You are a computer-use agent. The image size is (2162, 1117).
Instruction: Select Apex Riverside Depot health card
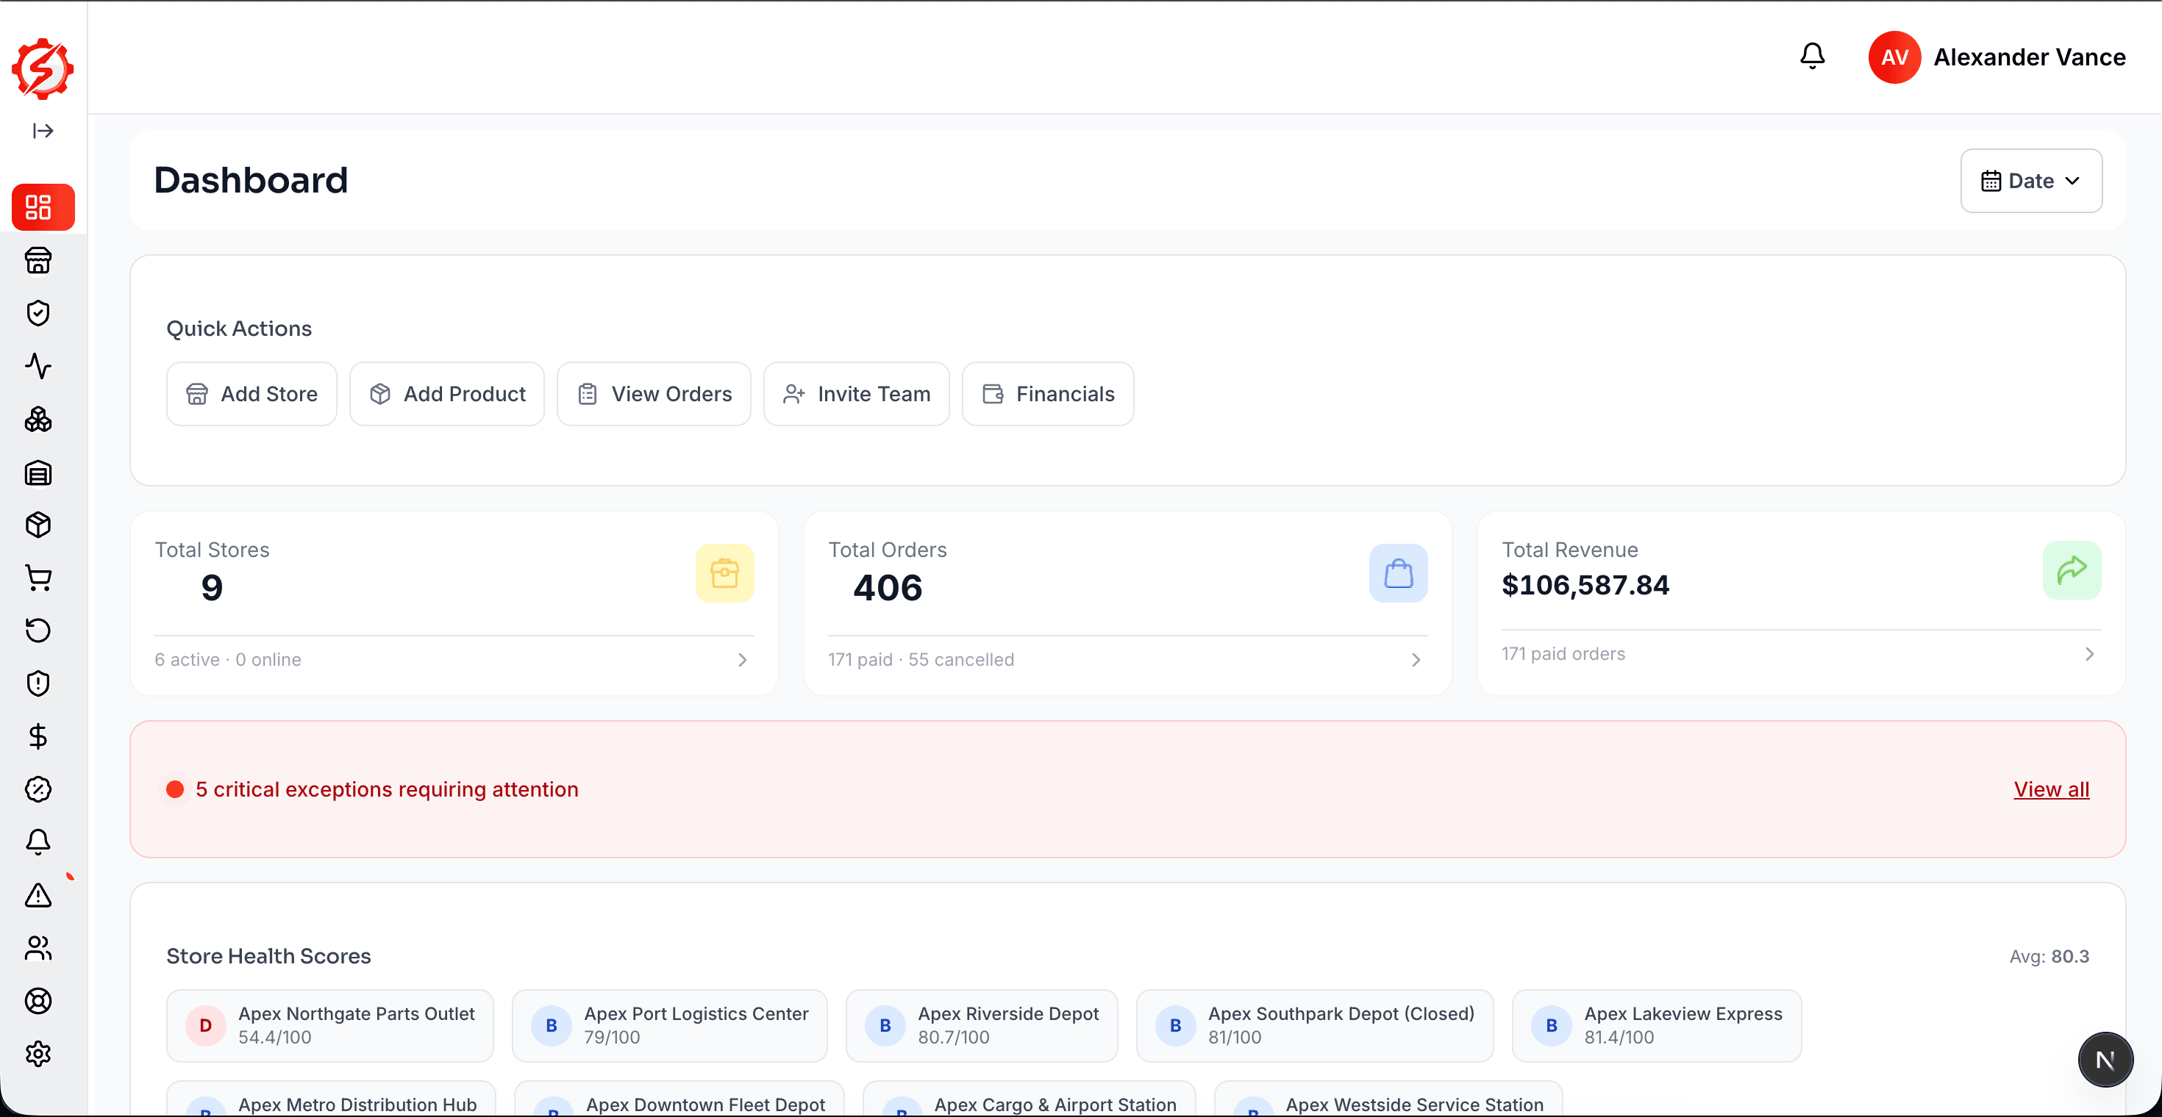pyautogui.click(x=982, y=1026)
